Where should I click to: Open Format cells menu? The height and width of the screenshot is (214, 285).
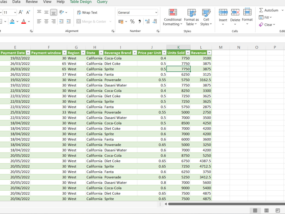(247, 17)
